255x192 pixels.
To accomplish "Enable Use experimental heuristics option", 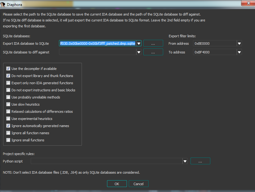I will coord(8,119).
